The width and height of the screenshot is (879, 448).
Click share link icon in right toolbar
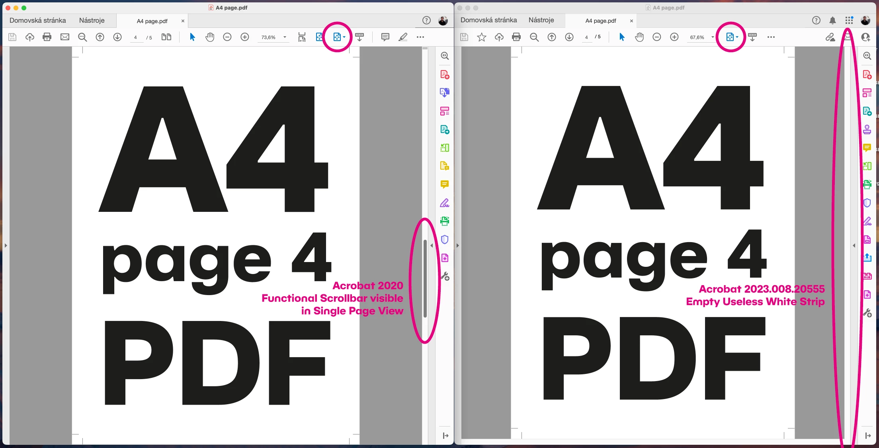tap(830, 37)
